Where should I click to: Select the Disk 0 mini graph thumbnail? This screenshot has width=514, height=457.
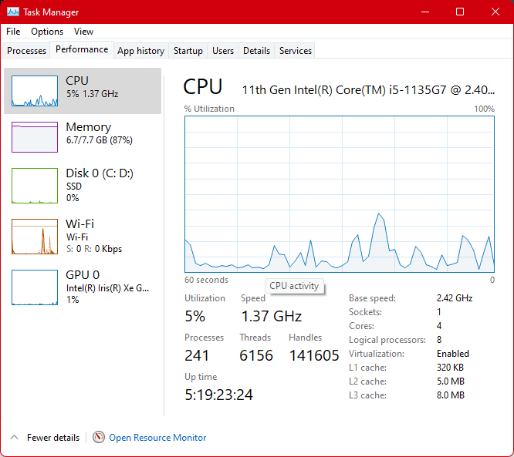click(35, 186)
